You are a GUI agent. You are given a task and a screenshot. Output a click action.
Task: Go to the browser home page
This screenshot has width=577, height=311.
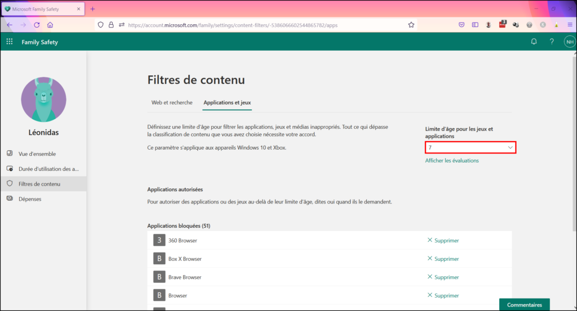(50, 25)
